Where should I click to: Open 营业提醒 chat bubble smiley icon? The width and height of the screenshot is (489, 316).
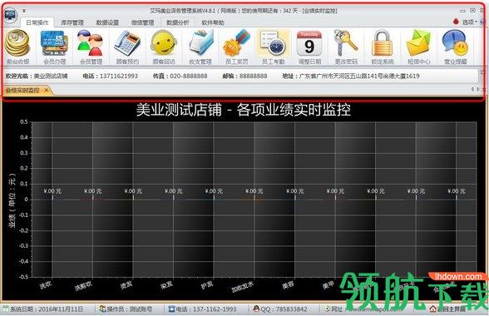click(456, 47)
